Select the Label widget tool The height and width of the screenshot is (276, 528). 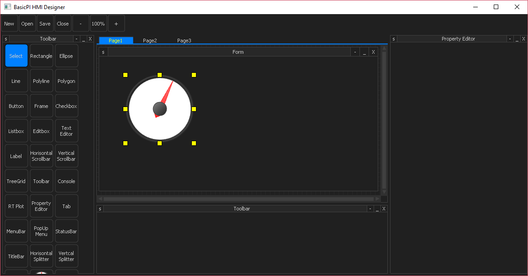coord(16,156)
